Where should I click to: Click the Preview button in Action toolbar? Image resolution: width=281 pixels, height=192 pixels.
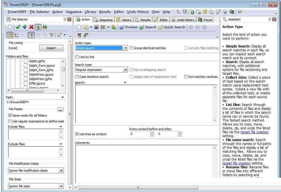tap(129, 27)
